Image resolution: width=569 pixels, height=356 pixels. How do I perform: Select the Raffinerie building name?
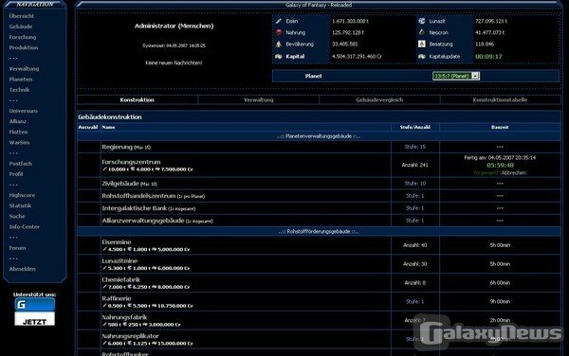click(x=117, y=298)
